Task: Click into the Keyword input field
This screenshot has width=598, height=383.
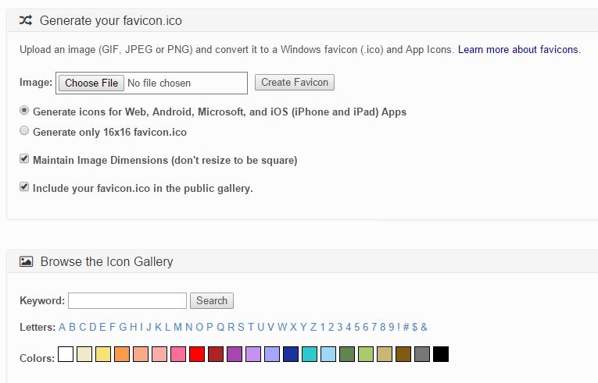Action: pos(127,301)
